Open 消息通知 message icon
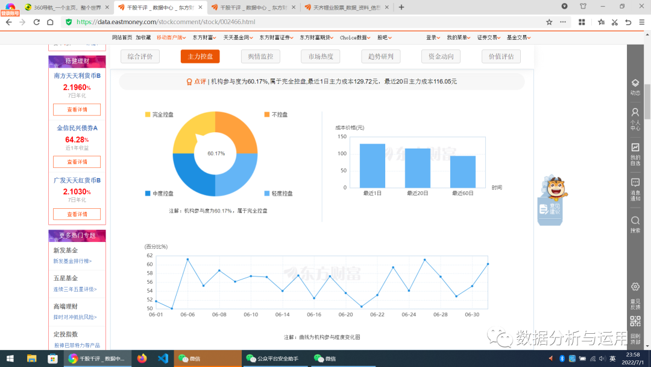 (x=635, y=190)
